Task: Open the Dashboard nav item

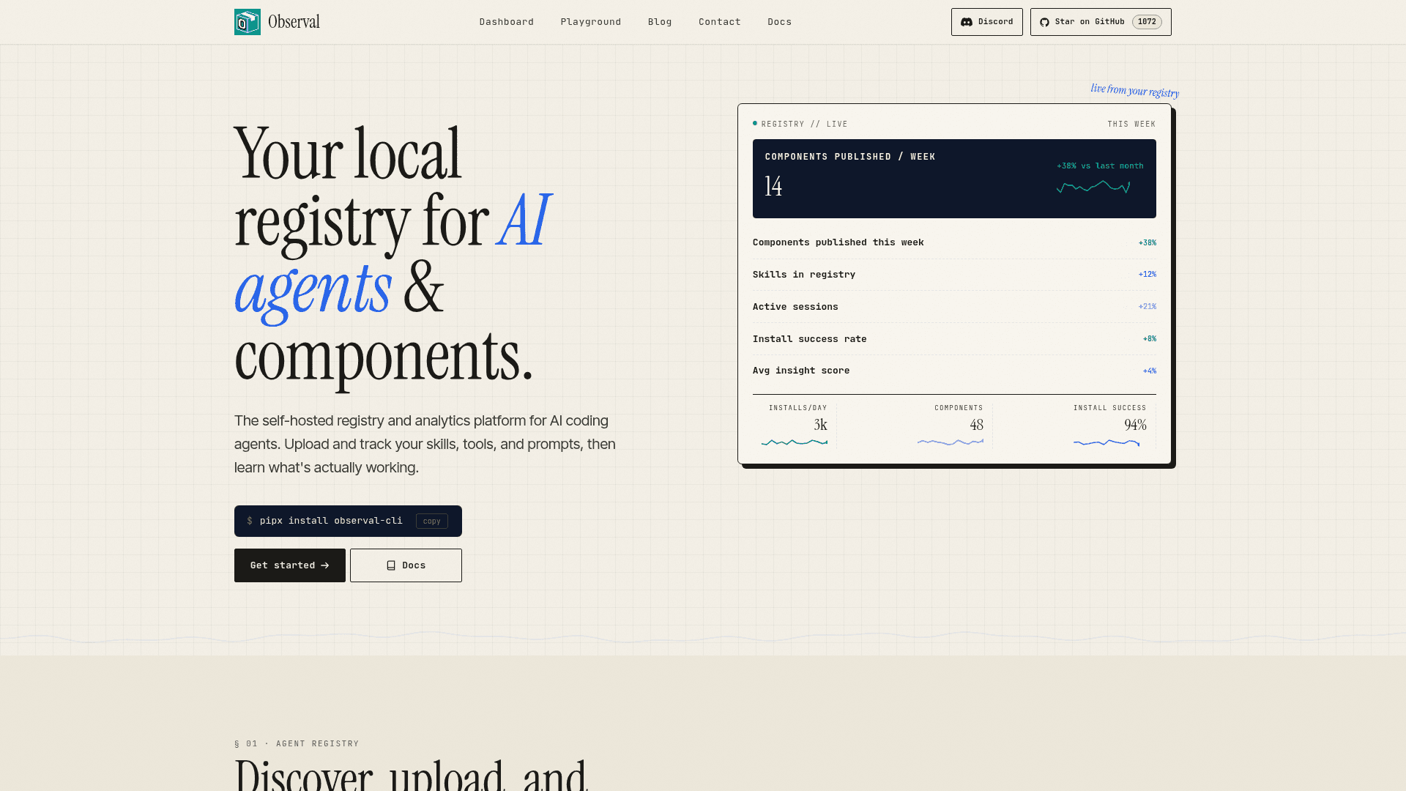Action: click(x=507, y=22)
